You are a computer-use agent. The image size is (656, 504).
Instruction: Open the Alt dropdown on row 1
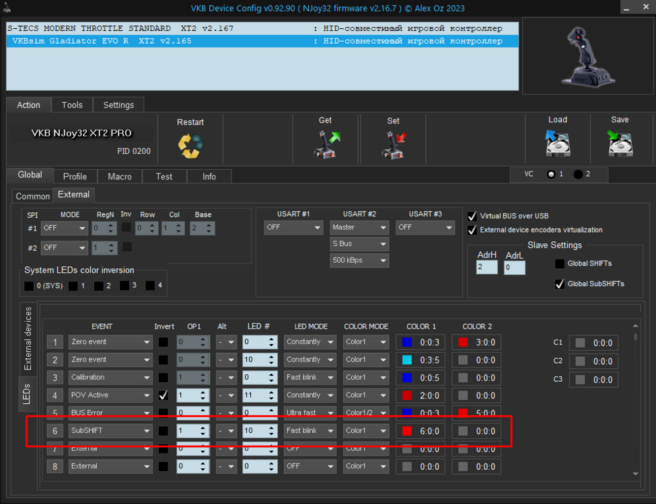[x=226, y=342]
